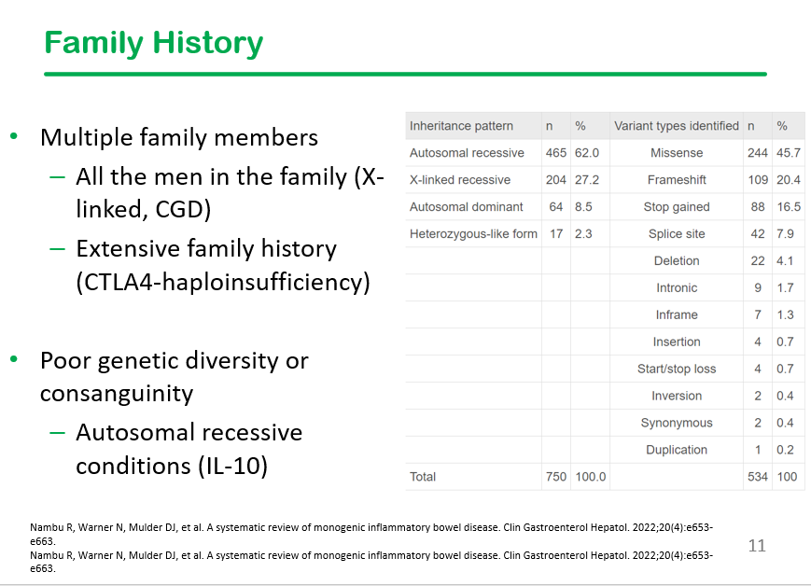This screenshot has width=811, height=586.
Task: Select the "Multiple family members" bullet
Action: [x=179, y=138]
